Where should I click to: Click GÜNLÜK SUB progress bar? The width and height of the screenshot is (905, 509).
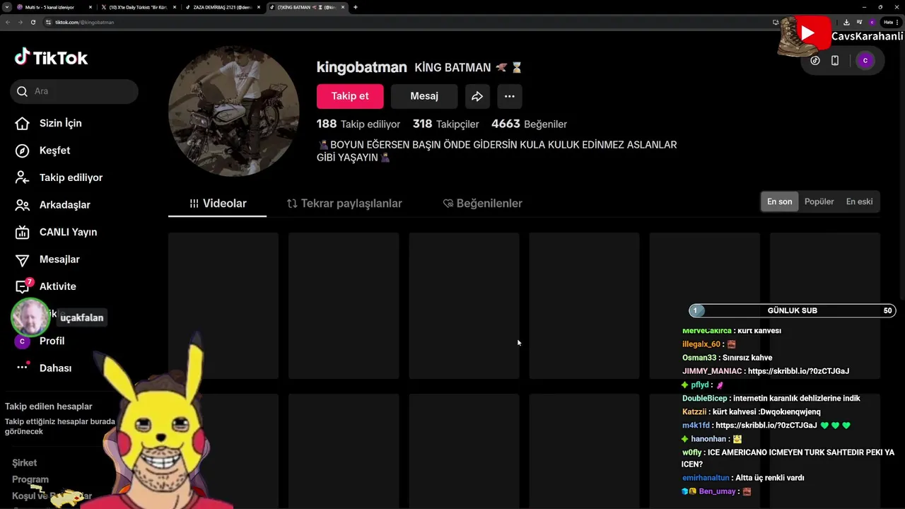coord(793,310)
